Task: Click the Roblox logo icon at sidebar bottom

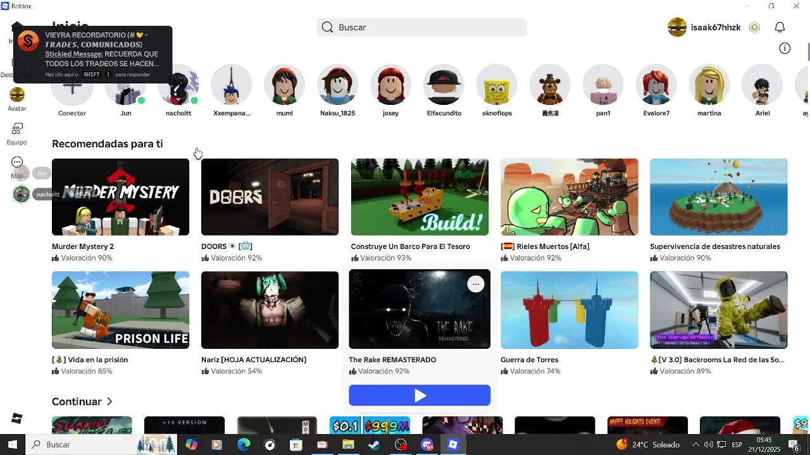Action: [17, 418]
